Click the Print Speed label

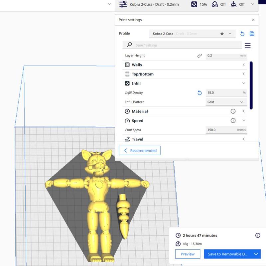point(133,130)
